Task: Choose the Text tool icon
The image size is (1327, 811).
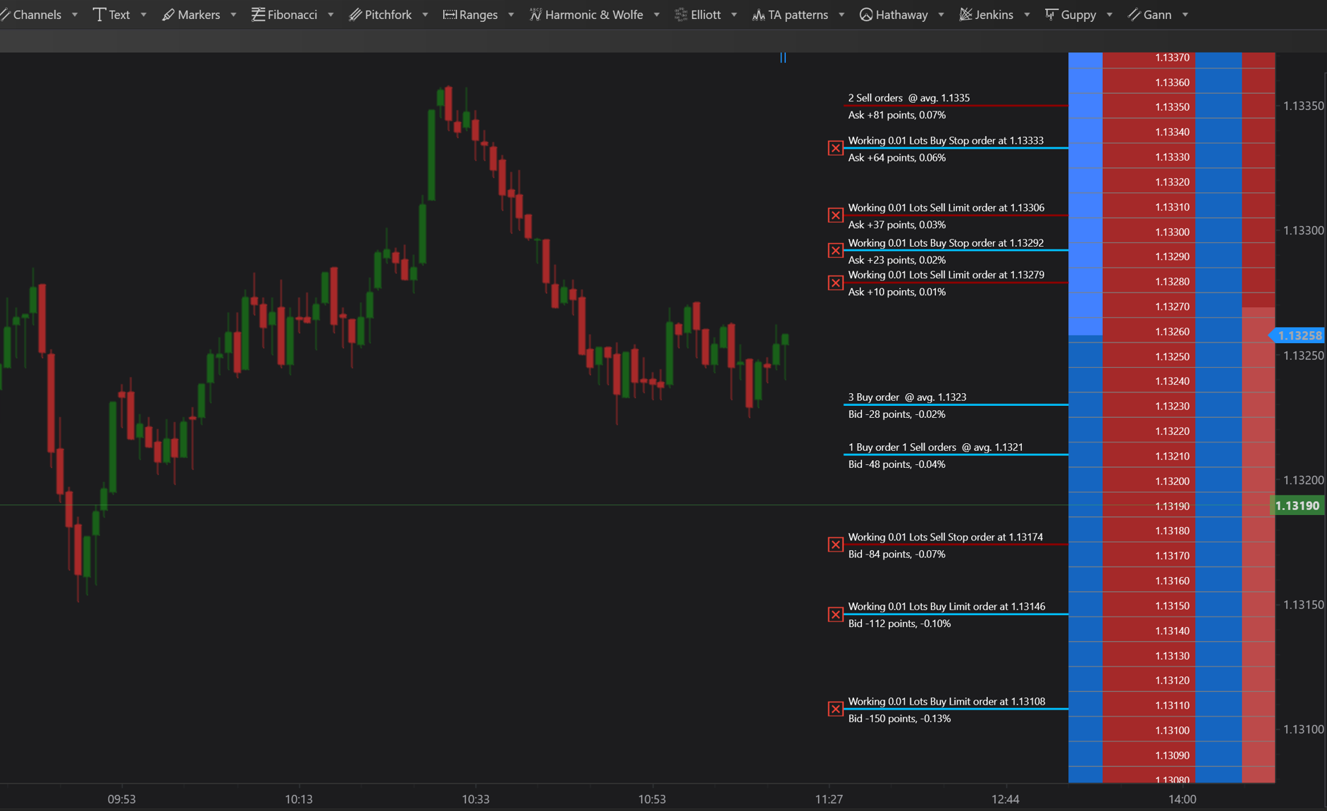Action: pyautogui.click(x=99, y=15)
